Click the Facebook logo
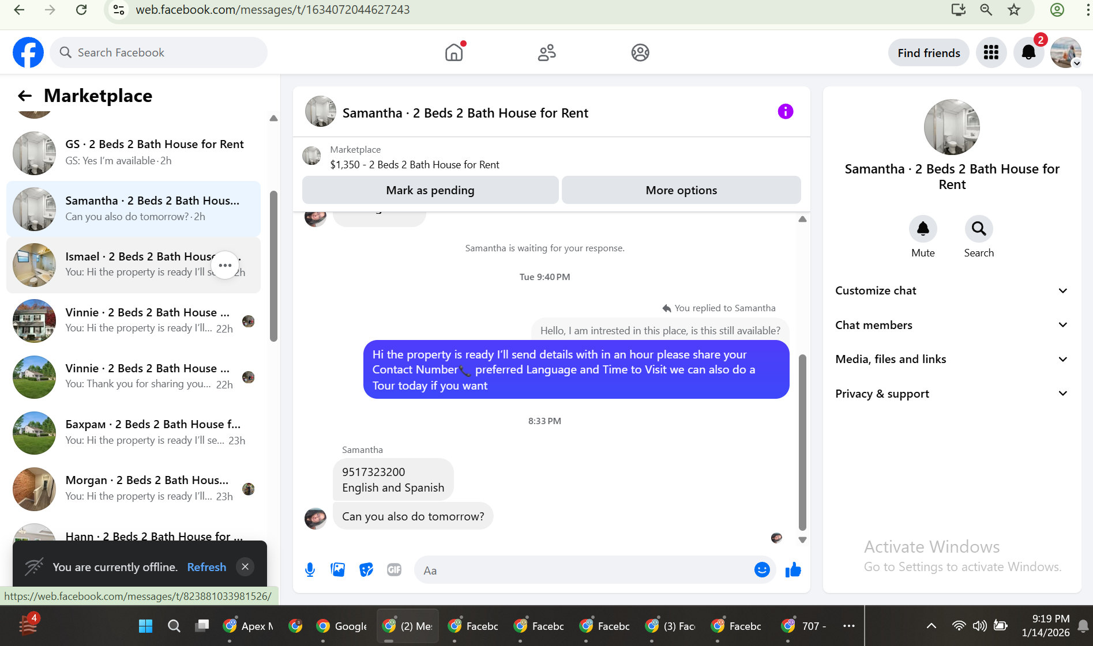Image resolution: width=1093 pixels, height=646 pixels. (x=28, y=52)
